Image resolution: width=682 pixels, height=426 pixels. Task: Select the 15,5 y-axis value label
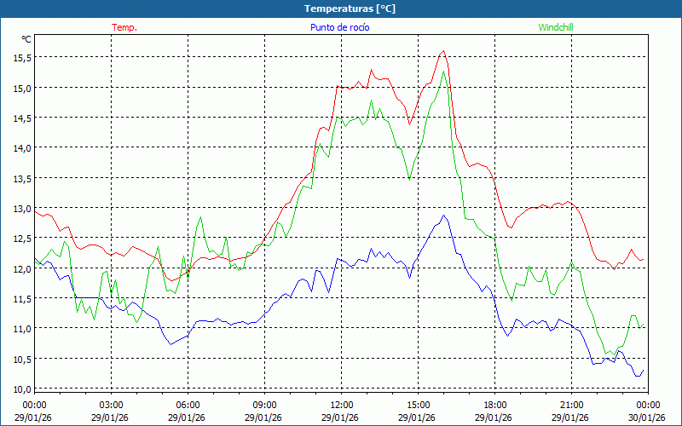pos(22,57)
